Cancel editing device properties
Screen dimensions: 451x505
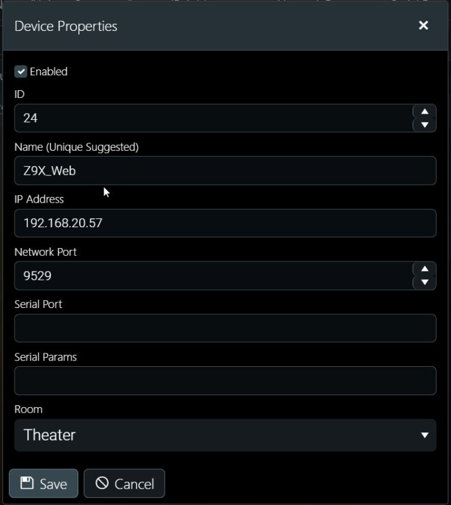pyautogui.click(x=124, y=484)
